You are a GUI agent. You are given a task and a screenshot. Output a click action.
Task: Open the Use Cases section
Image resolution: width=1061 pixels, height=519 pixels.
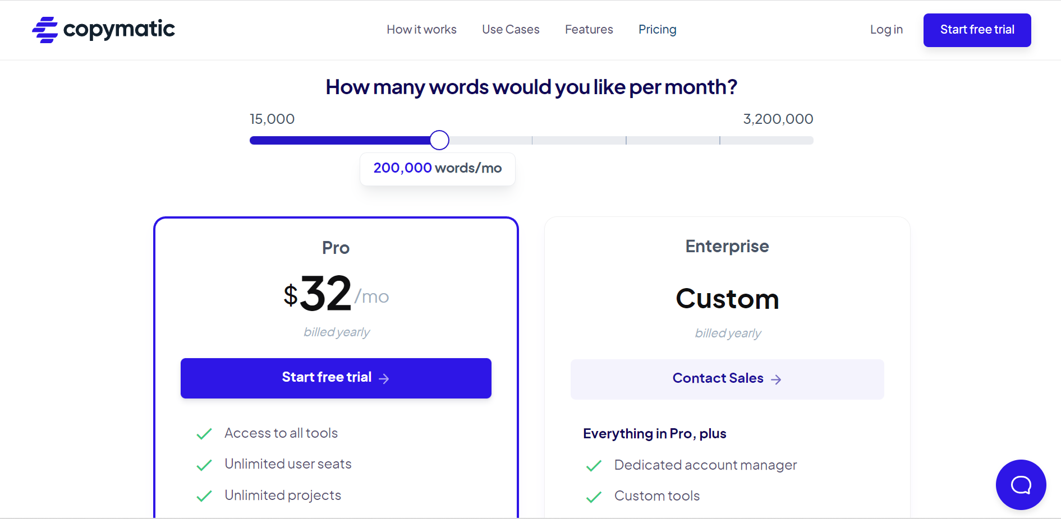pyautogui.click(x=510, y=30)
